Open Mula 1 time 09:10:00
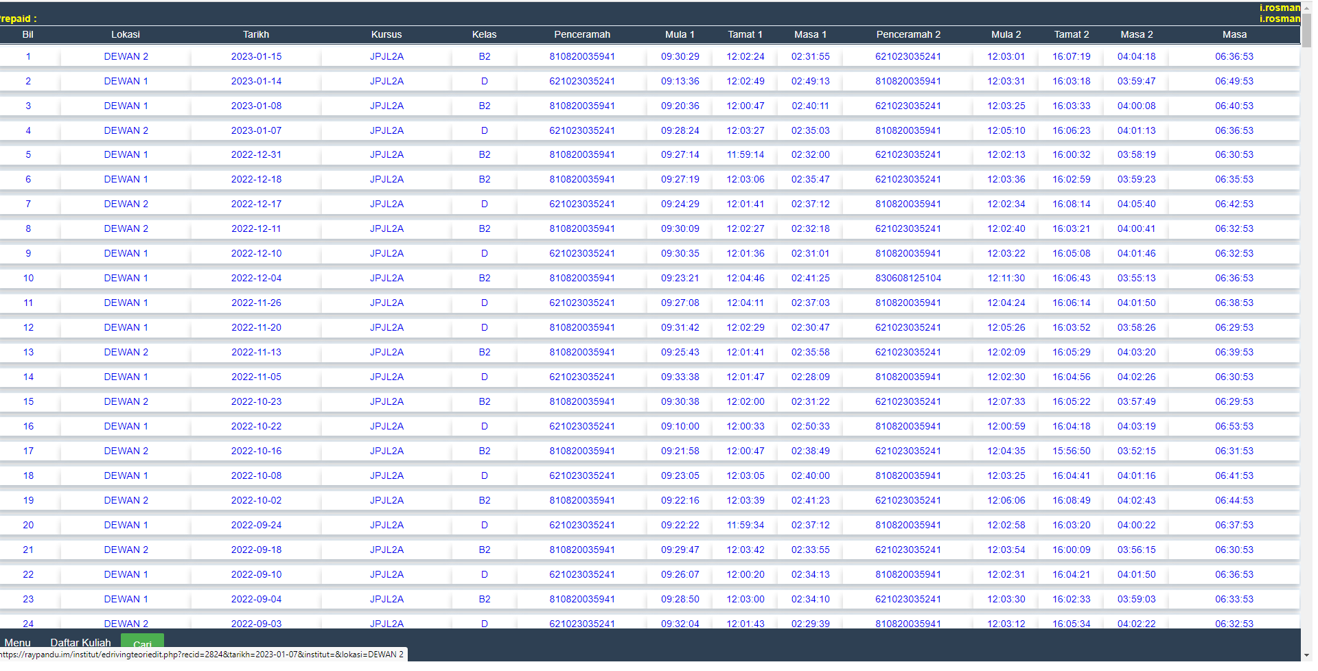Image resolution: width=1318 pixels, height=671 pixels. [680, 426]
